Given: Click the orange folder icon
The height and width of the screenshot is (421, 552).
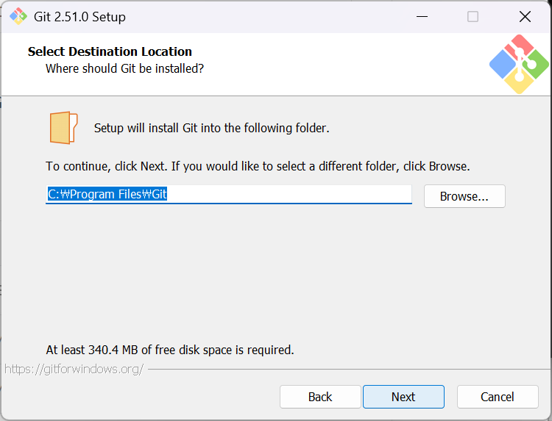Looking at the screenshot, I should [x=63, y=128].
